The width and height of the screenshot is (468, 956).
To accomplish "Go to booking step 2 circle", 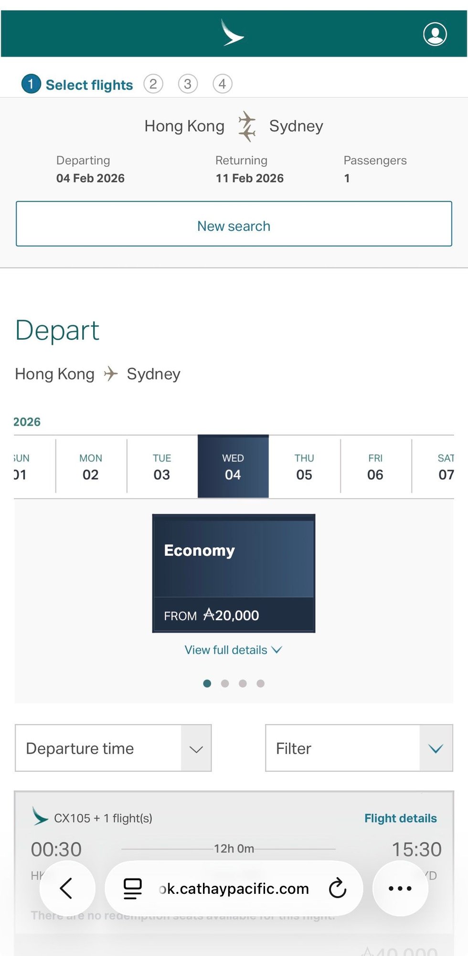I will (153, 84).
